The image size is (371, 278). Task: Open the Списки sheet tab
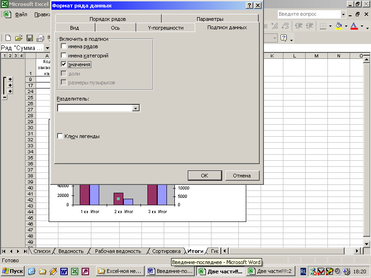[x=42, y=251]
